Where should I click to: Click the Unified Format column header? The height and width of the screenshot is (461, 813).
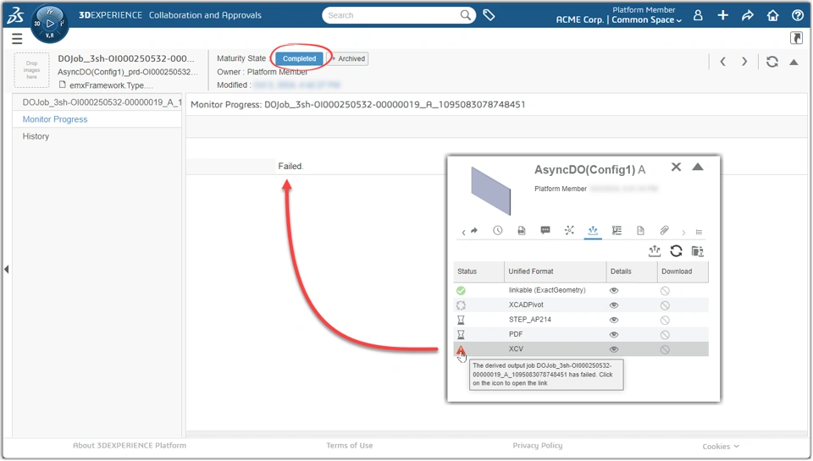(x=555, y=272)
